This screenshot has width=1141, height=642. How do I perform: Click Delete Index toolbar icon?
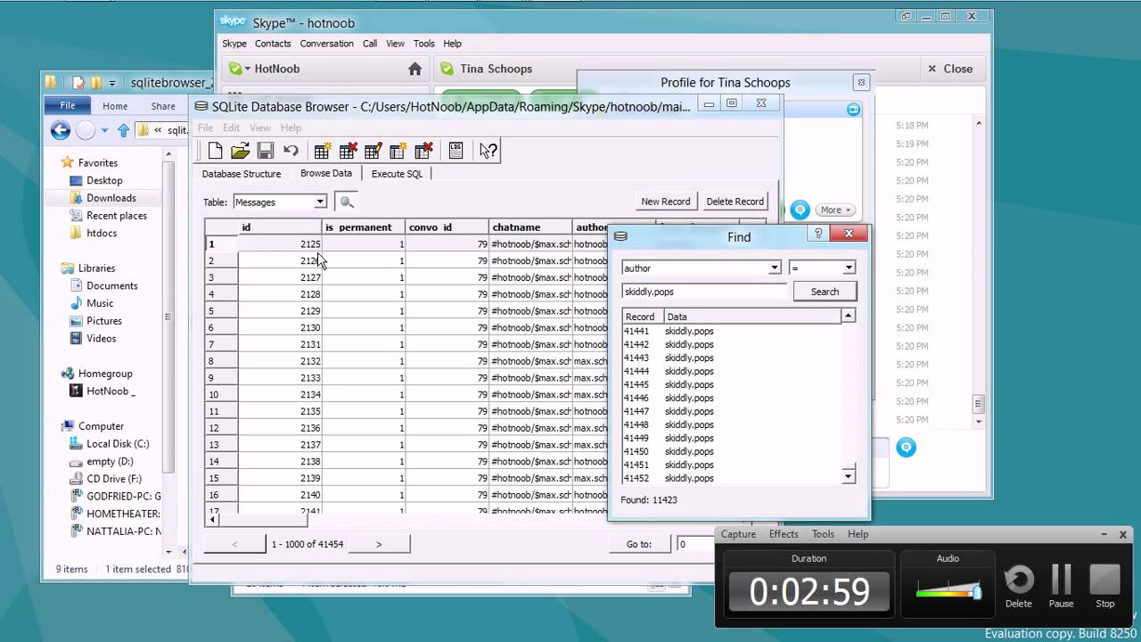point(424,151)
